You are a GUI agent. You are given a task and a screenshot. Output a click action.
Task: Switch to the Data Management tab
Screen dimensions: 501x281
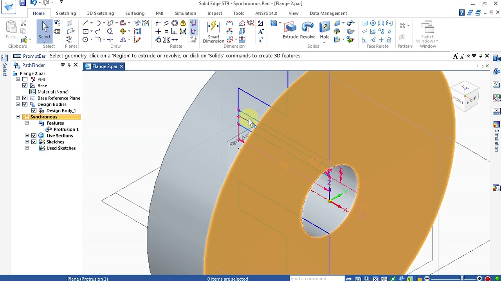(x=328, y=13)
